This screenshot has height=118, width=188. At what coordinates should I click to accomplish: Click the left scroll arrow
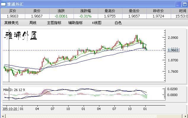tap(3, 116)
